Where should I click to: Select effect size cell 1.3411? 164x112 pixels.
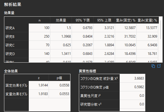61,54
